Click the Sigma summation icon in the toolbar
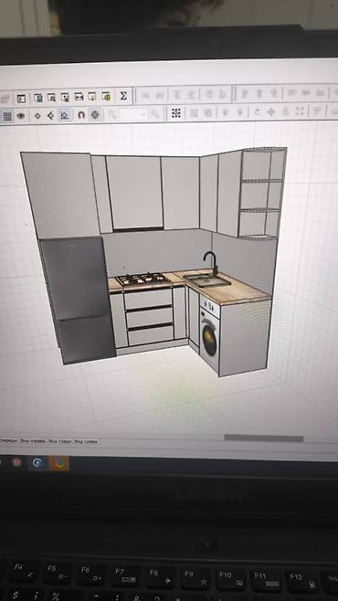Screen dimensions: 338x601 tap(123, 96)
